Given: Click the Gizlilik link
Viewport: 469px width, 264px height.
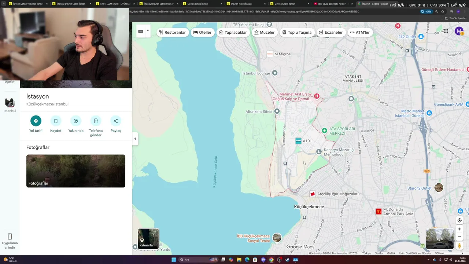Looking at the screenshot, I should click(391, 253).
